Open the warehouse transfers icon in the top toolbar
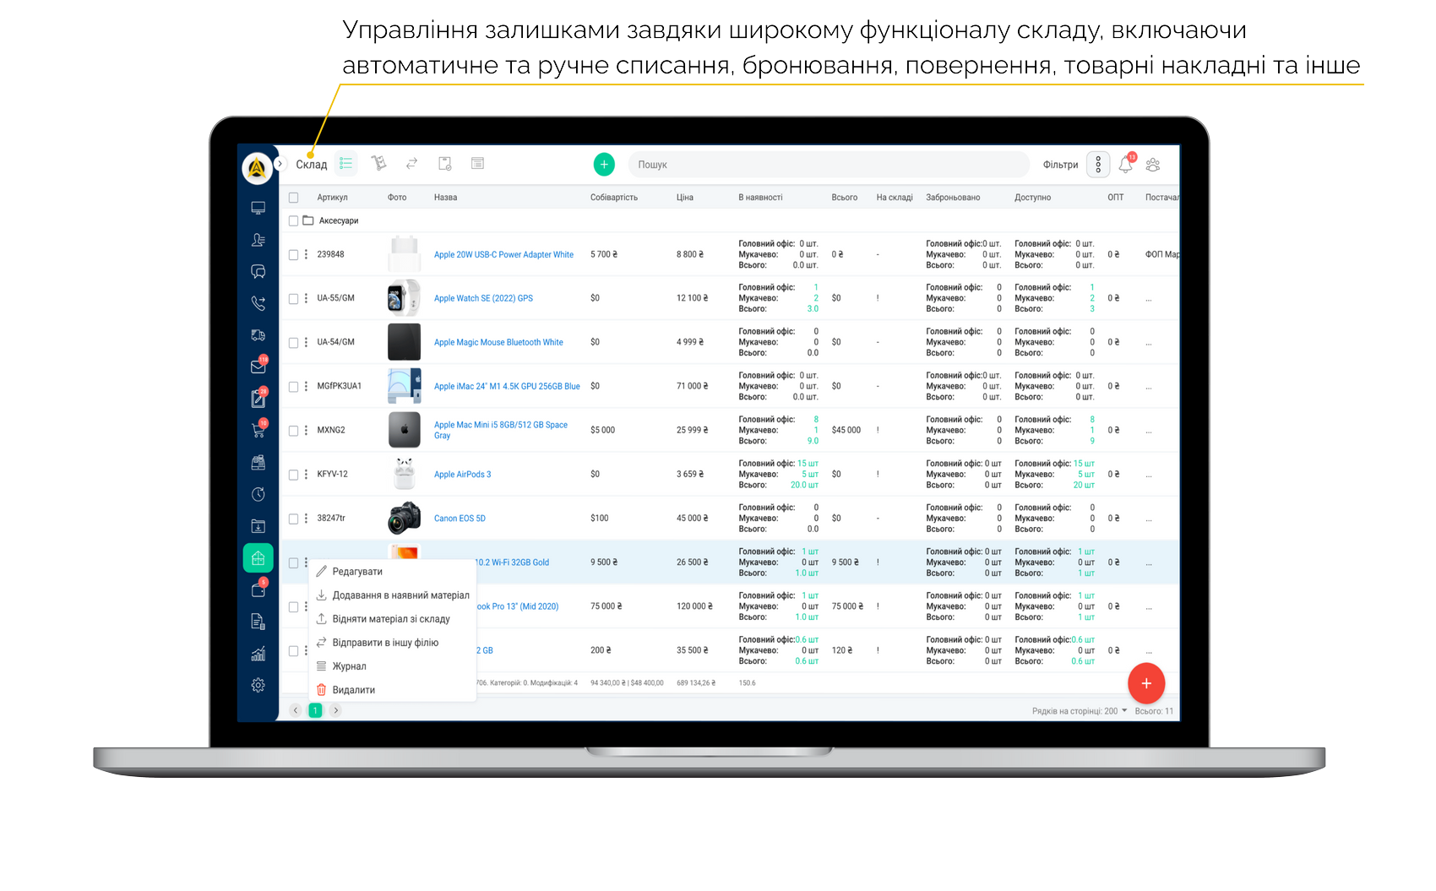The height and width of the screenshot is (891, 1436). [412, 163]
